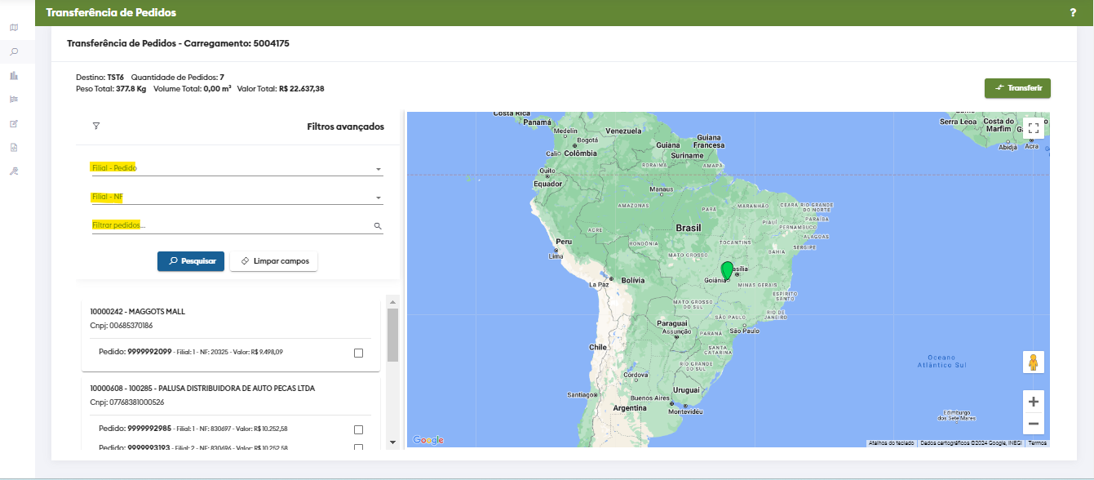
Task: Click the help question mark icon
Action: click(x=1073, y=13)
